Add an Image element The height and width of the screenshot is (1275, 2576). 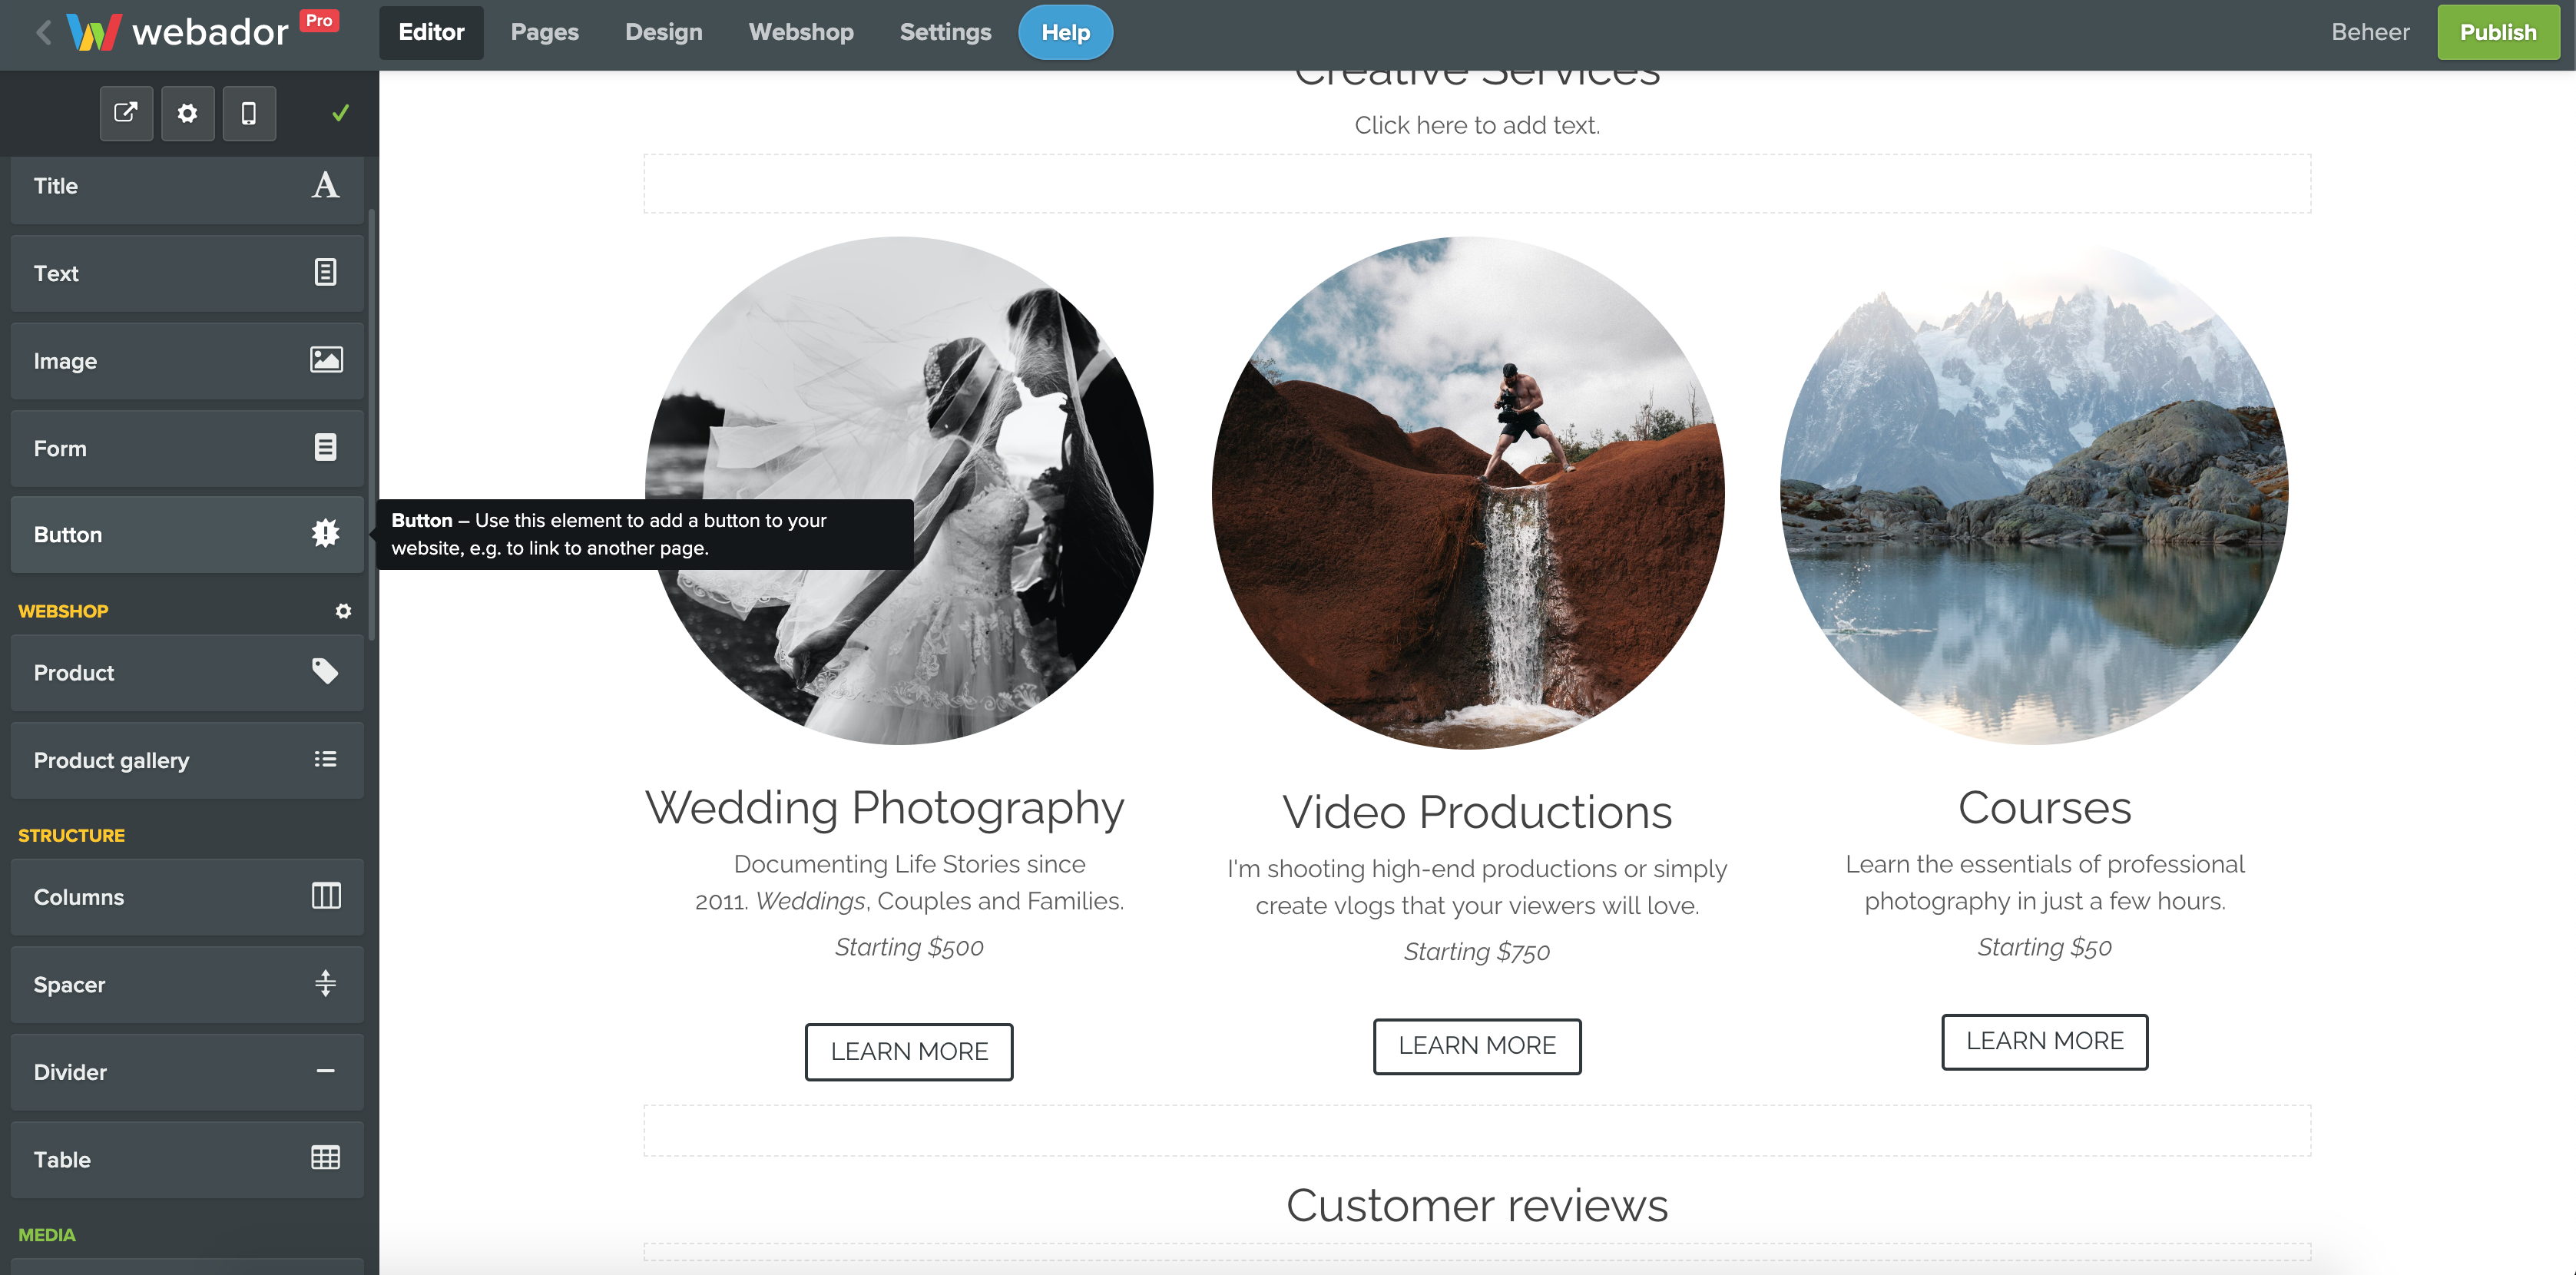(187, 361)
